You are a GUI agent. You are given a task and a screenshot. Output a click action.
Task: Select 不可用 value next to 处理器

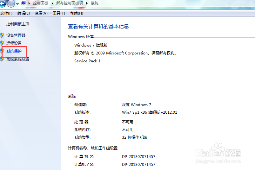point(128,122)
